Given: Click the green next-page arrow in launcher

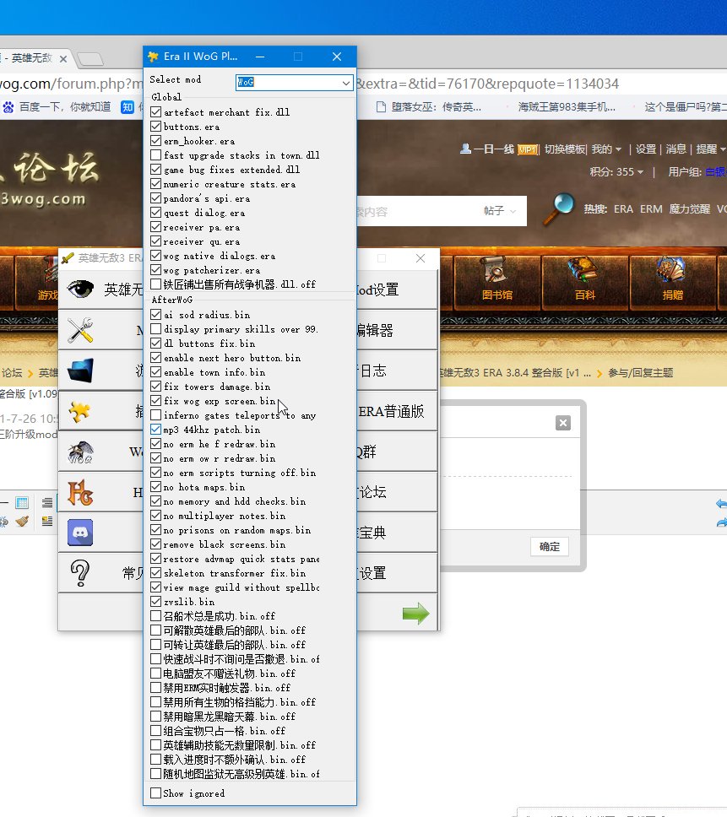Looking at the screenshot, I should (x=416, y=614).
